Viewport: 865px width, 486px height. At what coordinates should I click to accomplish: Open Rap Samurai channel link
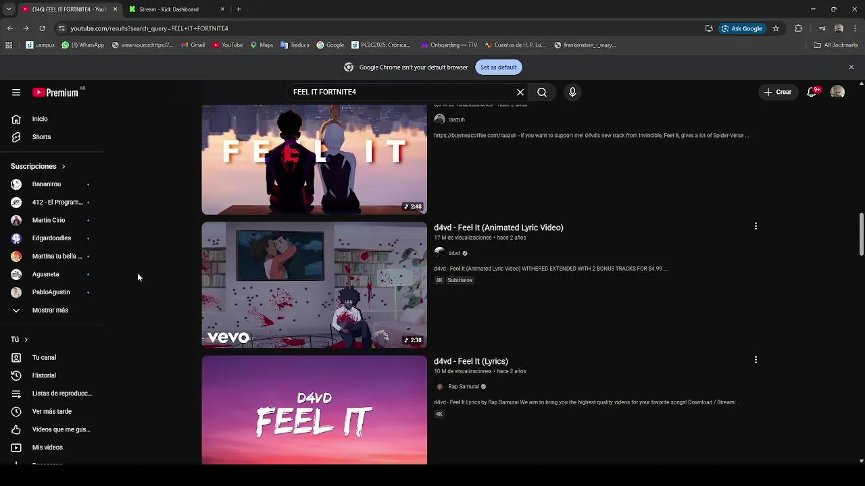pos(464,387)
